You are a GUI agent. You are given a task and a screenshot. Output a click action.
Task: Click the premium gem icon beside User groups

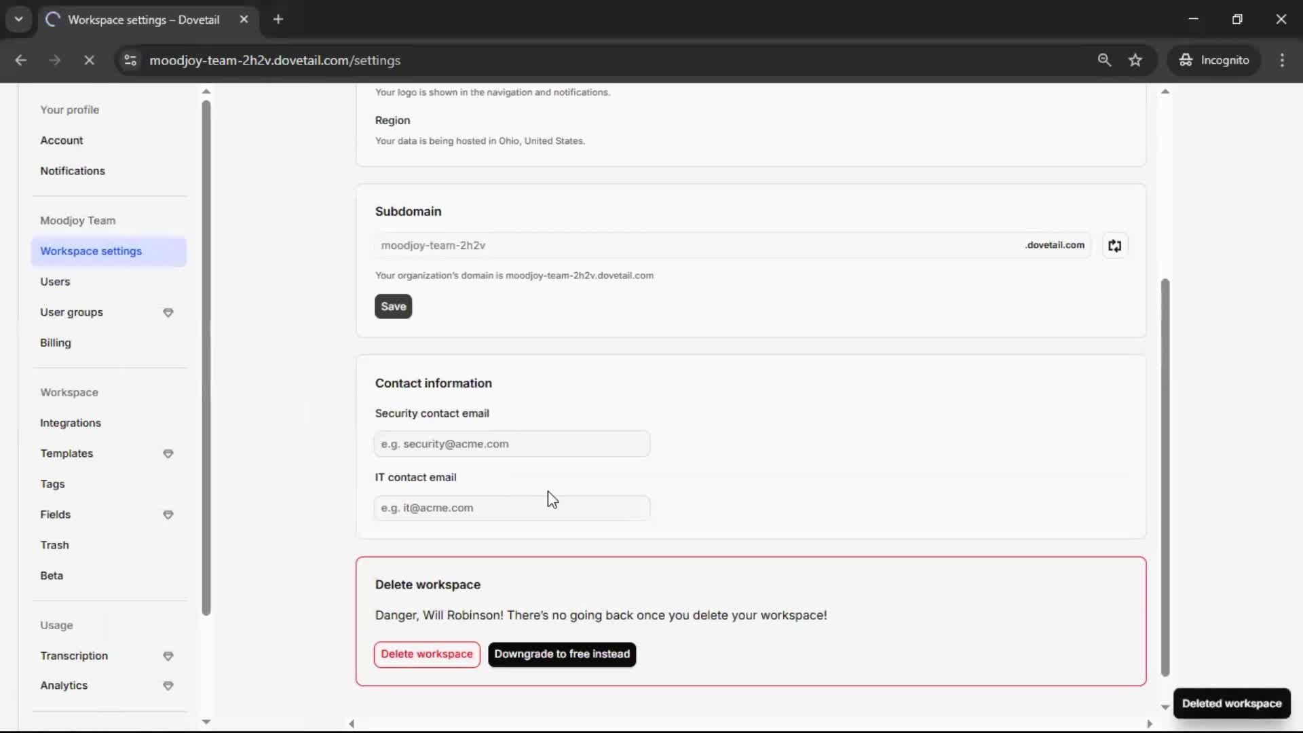coord(168,313)
